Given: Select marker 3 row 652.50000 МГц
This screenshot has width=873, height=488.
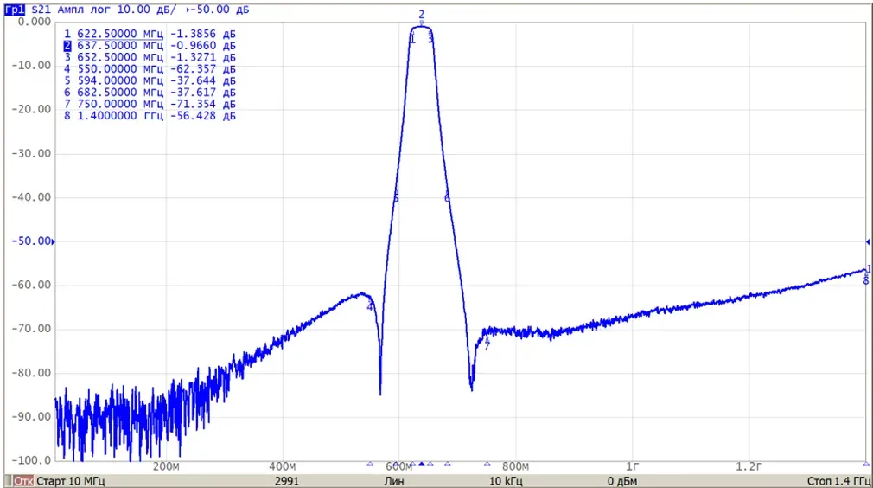Looking at the screenshot, I should point(150,57).
